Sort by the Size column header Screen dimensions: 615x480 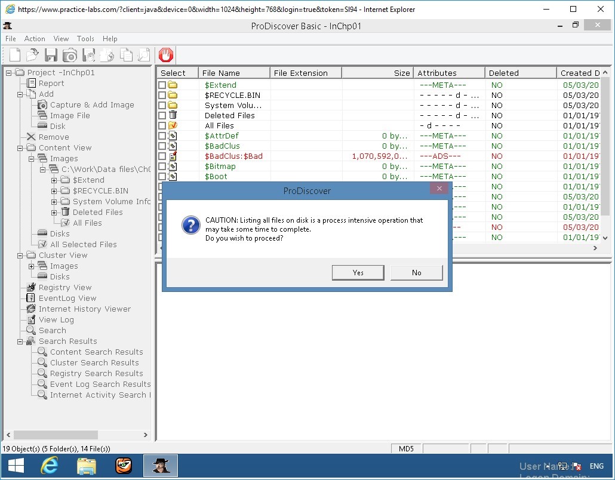(377, 73)
